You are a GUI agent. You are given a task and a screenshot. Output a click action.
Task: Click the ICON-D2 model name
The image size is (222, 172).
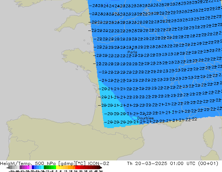click(98, 164)
